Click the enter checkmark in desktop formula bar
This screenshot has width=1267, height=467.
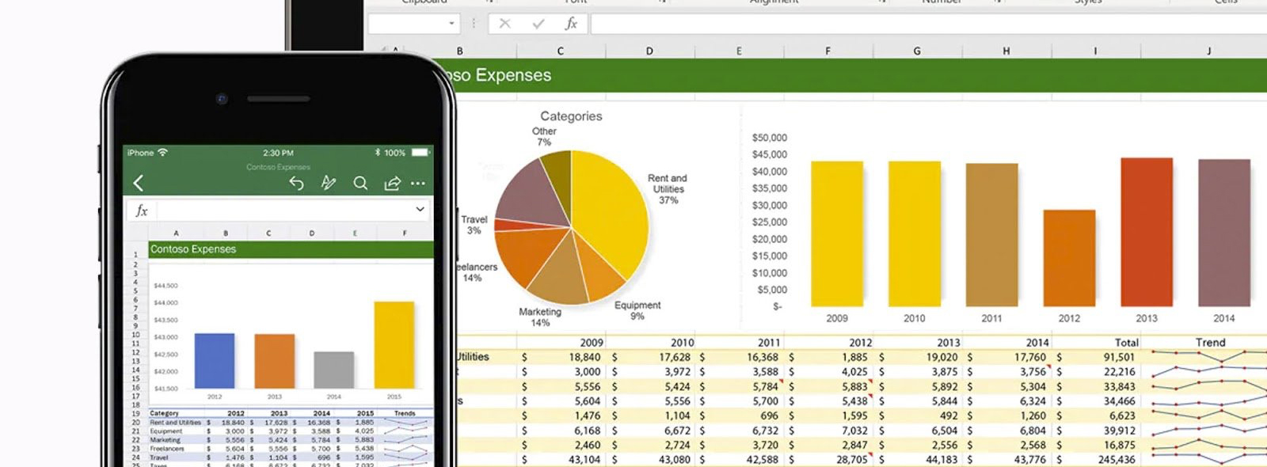[x=538, y=24]
